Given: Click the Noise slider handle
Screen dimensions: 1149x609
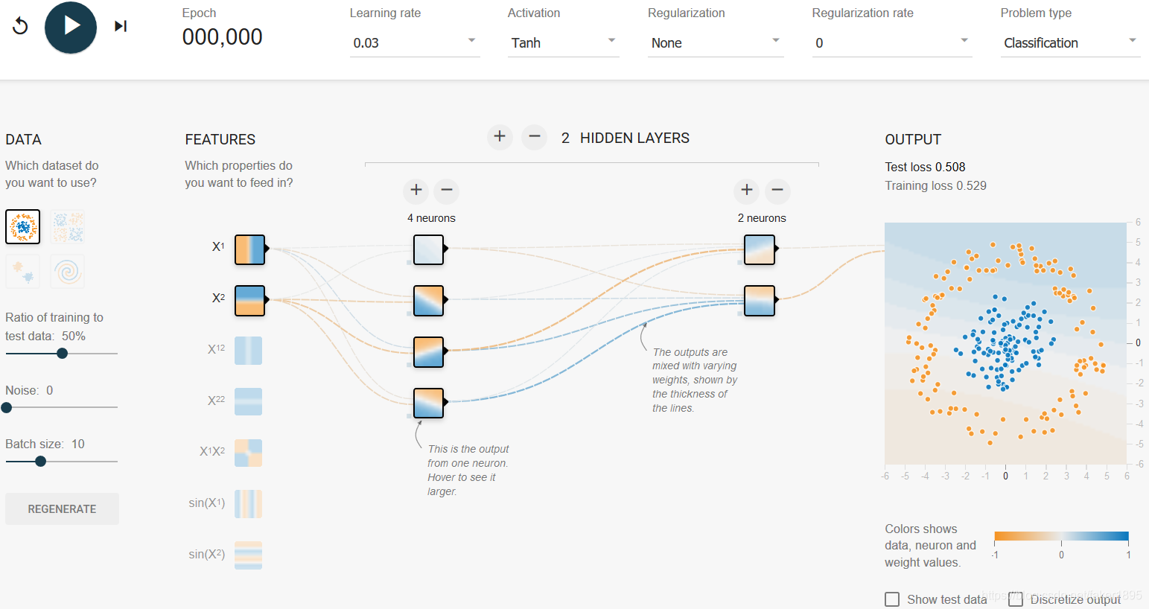Looking at the screenshot, I should click(7, 407).
